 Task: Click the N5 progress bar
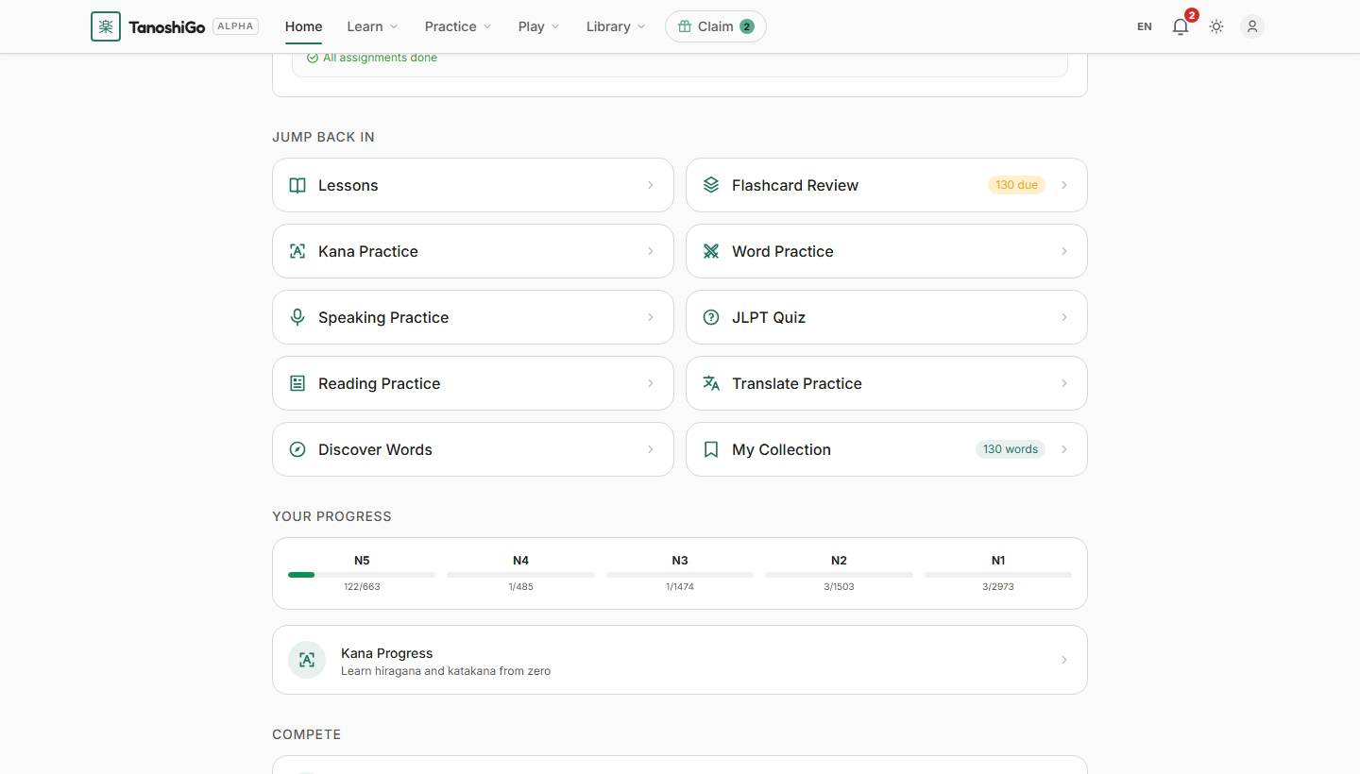click(x=362, y=574)
